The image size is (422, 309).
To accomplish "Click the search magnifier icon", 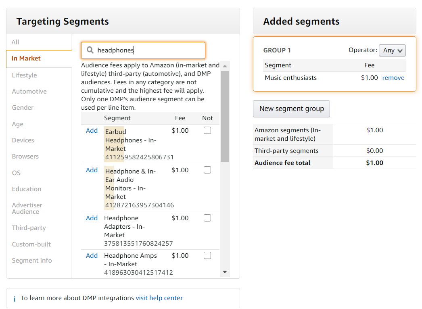I will pyautogui.click(x=90, y=50).
